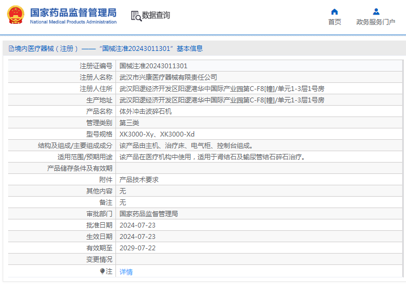Click 无 in the 备注 row

pos(123,203)
